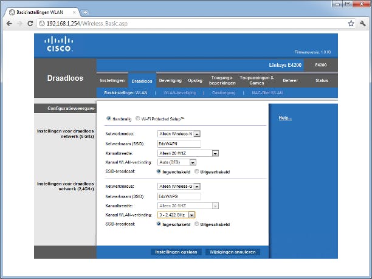Open the Draadloos main tab
This screenshot has height=279, width=372.
pos(142,81)
